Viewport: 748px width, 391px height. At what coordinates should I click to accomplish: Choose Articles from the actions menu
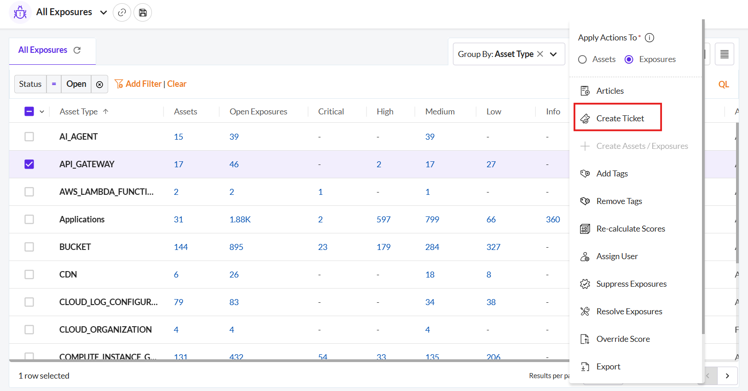(x=610, y=91)
